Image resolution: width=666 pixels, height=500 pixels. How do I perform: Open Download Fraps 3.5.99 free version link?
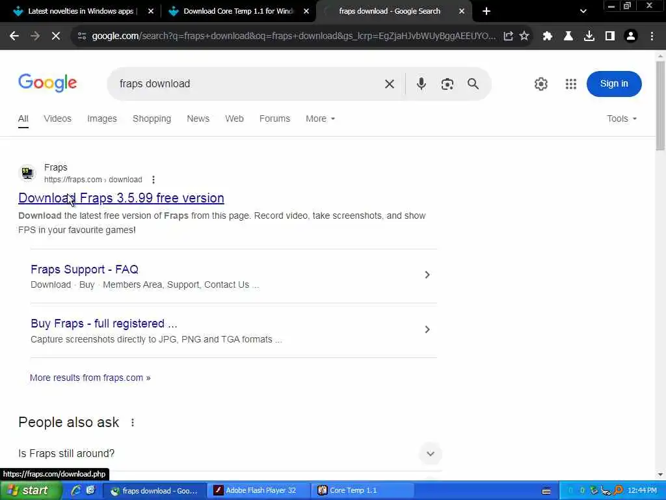click(x=121, y=198)
